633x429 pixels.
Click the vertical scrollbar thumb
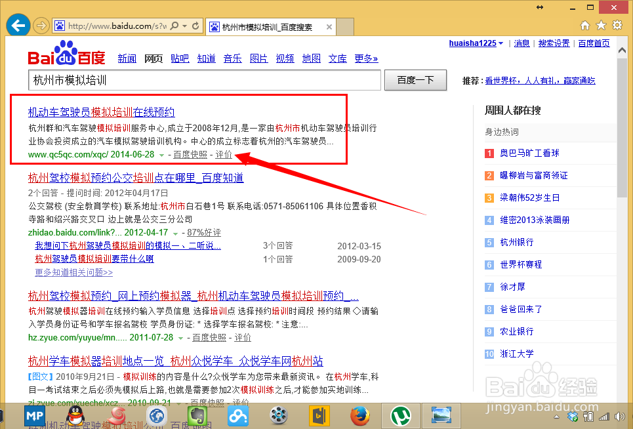622,128
